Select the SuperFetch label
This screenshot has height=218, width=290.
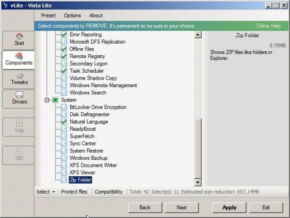pos(82,136)
